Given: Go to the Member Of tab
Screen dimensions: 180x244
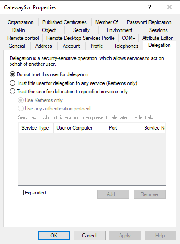Looking at the screenshot, I should coord(107,22).
